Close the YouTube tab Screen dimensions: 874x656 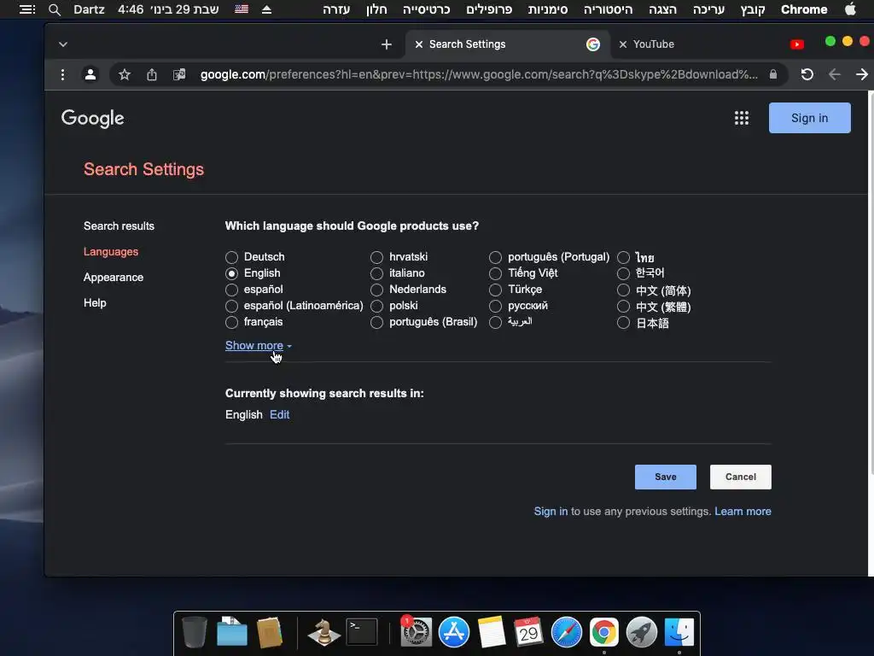[x=622, y=44]
